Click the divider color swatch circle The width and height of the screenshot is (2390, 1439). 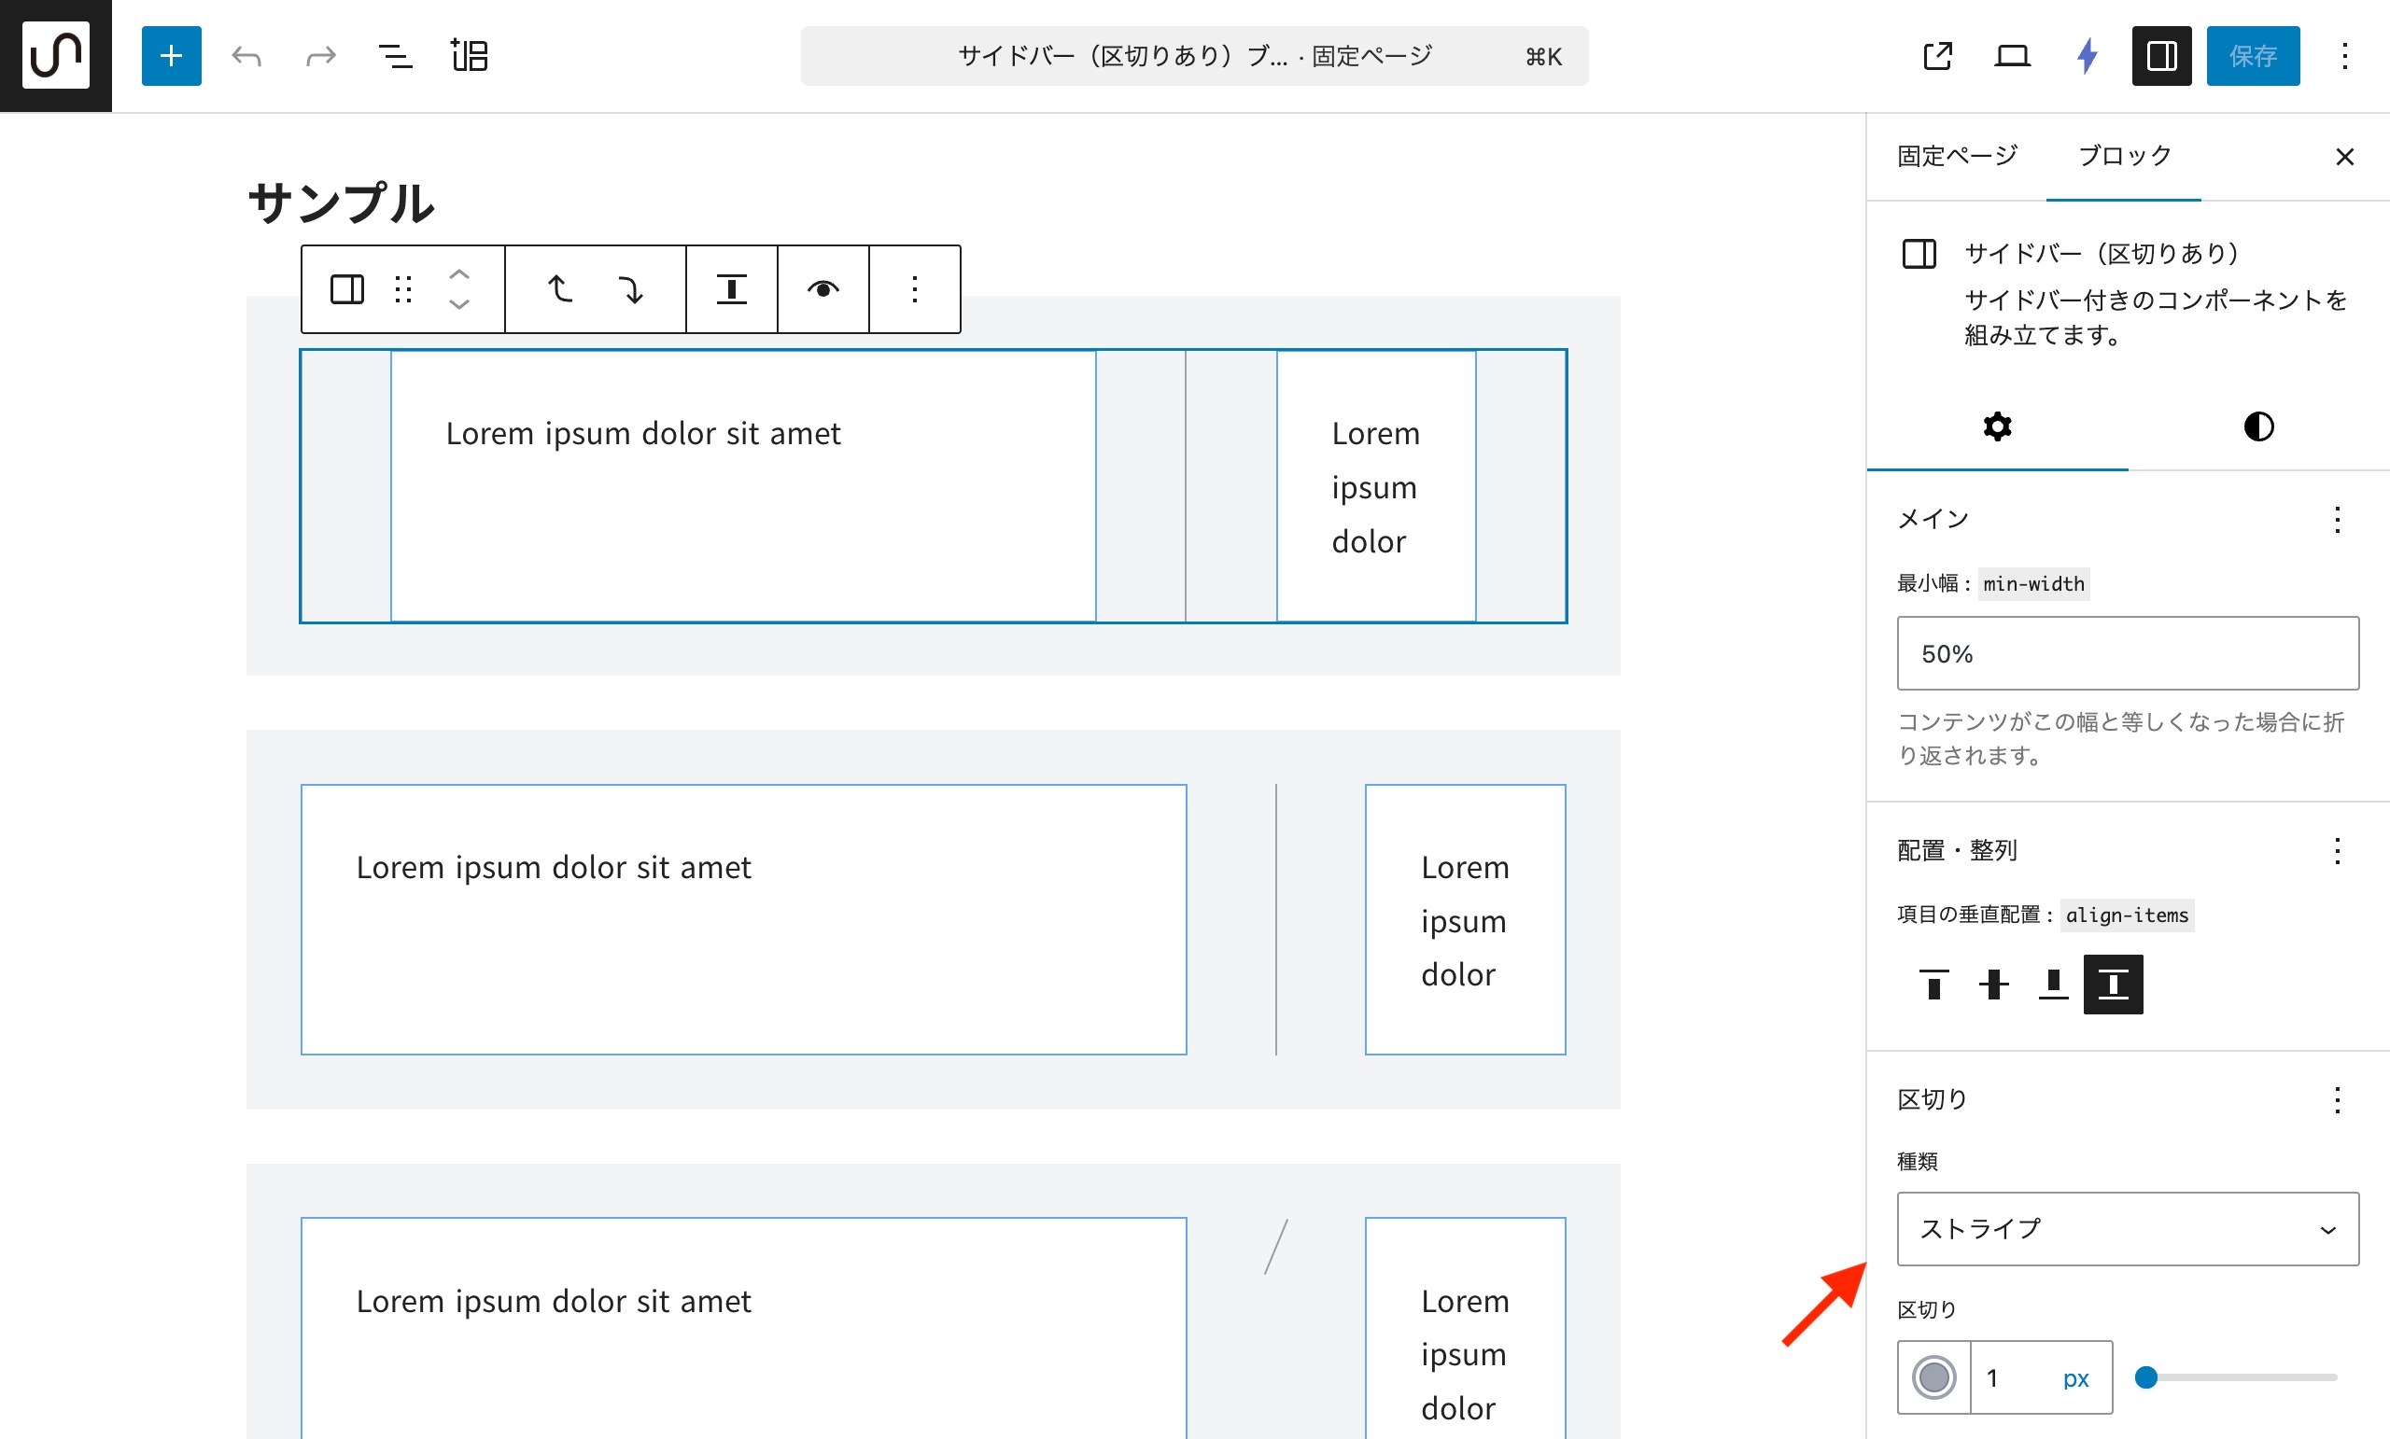click(1933, 1376)
